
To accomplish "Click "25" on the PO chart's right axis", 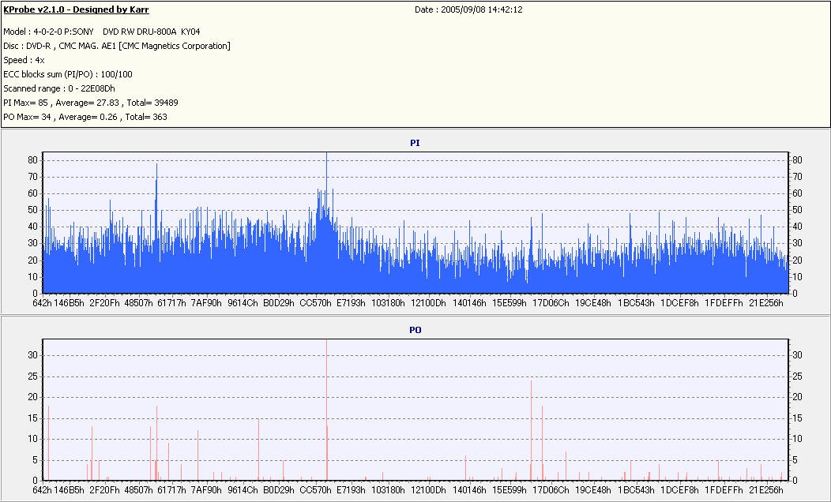I will pos(797,376).
